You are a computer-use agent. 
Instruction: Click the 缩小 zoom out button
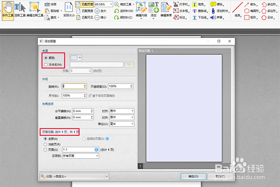coord(100,17)
